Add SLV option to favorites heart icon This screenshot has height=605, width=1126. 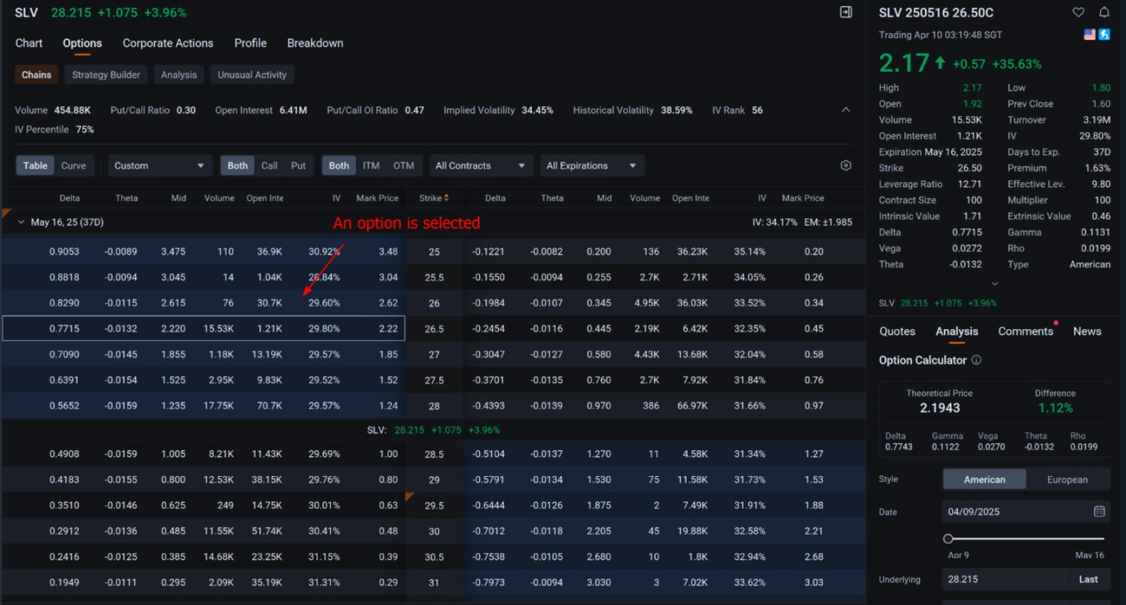tap(1078, 12)
